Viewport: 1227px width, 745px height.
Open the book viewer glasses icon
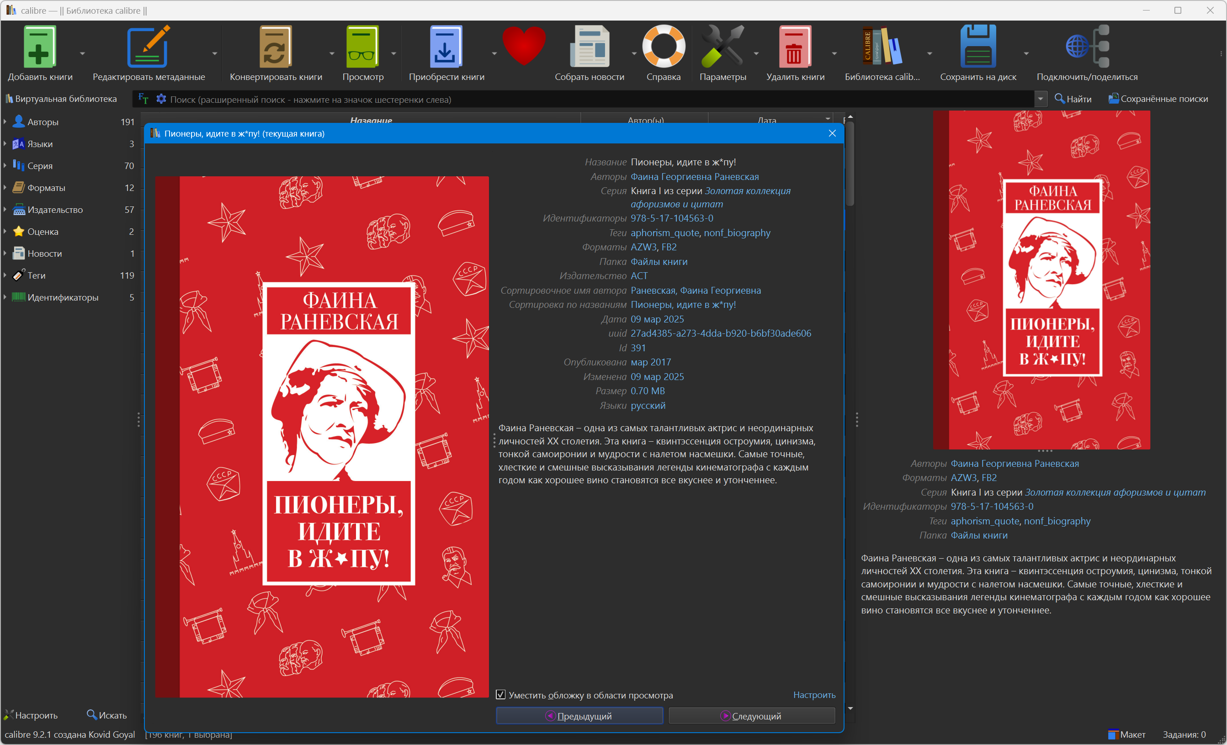coord(362,47)
